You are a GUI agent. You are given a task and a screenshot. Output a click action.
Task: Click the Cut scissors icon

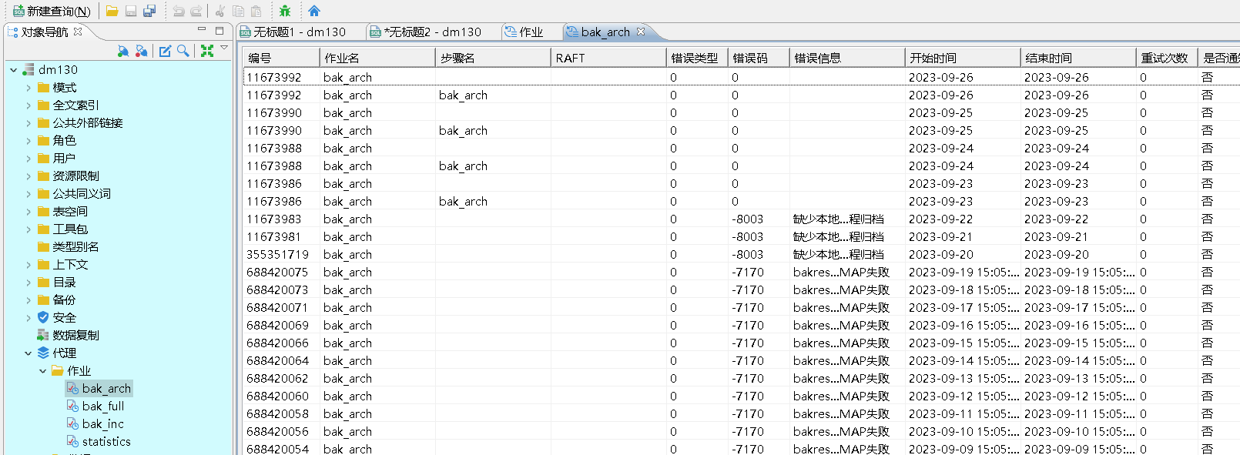click(x=220, y=11)
